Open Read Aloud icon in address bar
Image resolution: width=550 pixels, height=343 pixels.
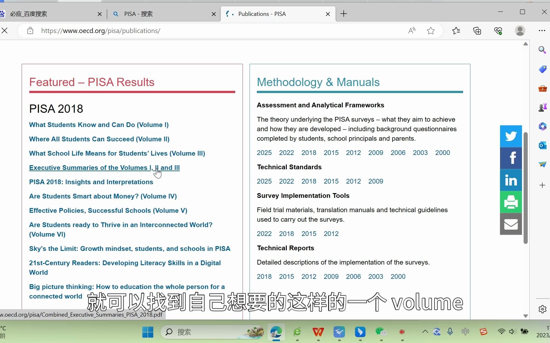pyautogui.click(x=412, y=30)
